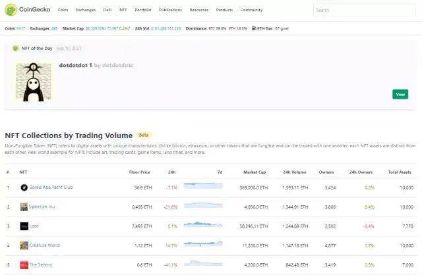Click the dotdotdot 1 title link
The height and width of the screenshot is (275, 422).
[x=75, y=65]
